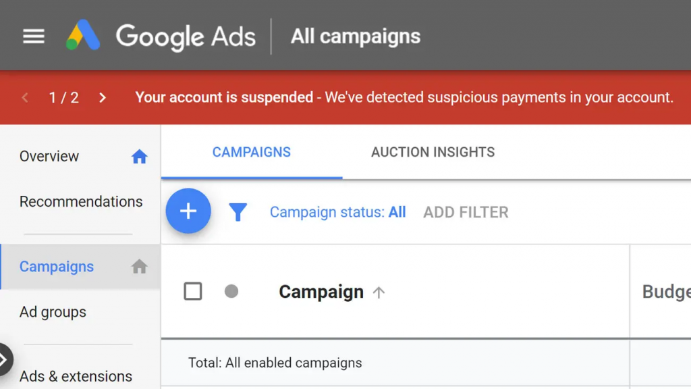Expand the side panel with dark arrow
691x389 pixels.
[x=5, y=360]
